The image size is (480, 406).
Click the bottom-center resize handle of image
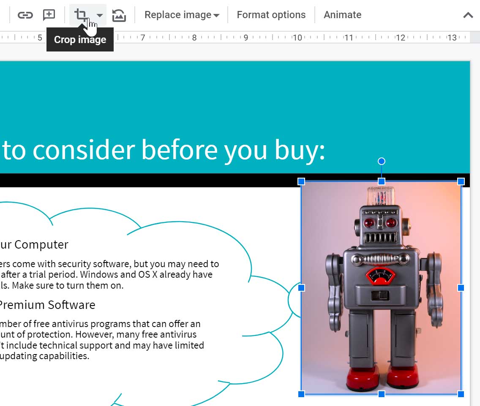tap(381, 394)
